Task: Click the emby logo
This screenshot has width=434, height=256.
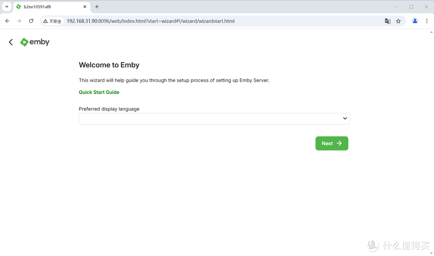Action: [x=35, y=42]
